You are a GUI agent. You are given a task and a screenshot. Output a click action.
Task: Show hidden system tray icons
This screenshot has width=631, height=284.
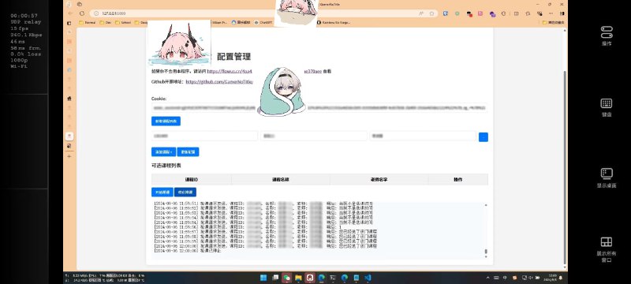487,278
